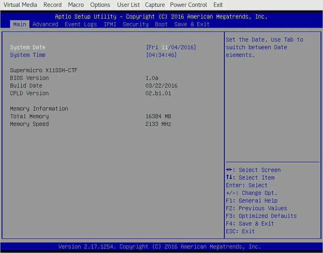Switch to the IPMI tab
The height and width of the screenshot is (253, 323).
pos(110,24)
